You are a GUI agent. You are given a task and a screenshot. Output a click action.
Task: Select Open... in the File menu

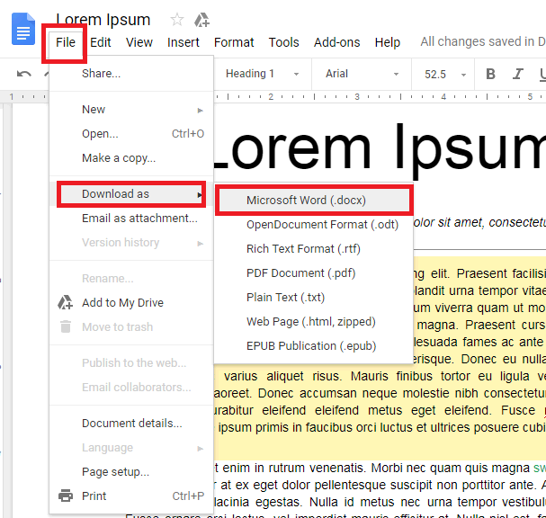[x=131, y=134]
